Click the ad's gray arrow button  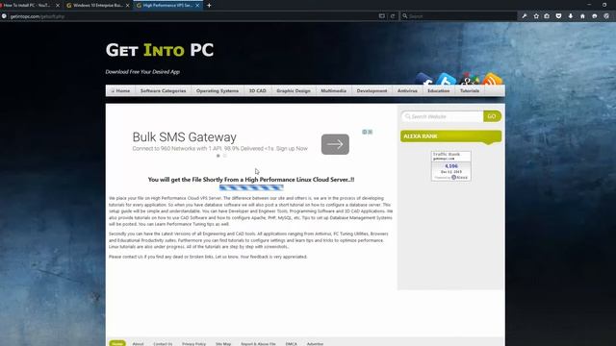point(335,144)
